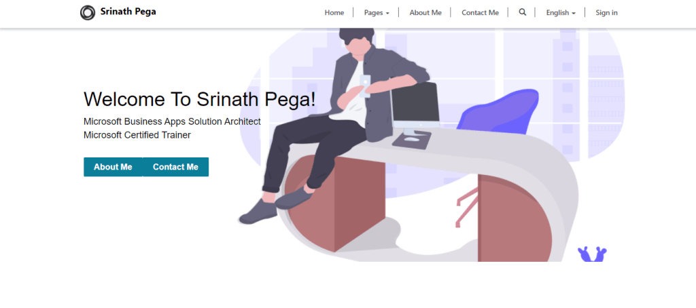Image resolution: width=696 pixels, height=308 pixels.
Task: Click the caret arrow beside Pages
Action: coord(387,14)
